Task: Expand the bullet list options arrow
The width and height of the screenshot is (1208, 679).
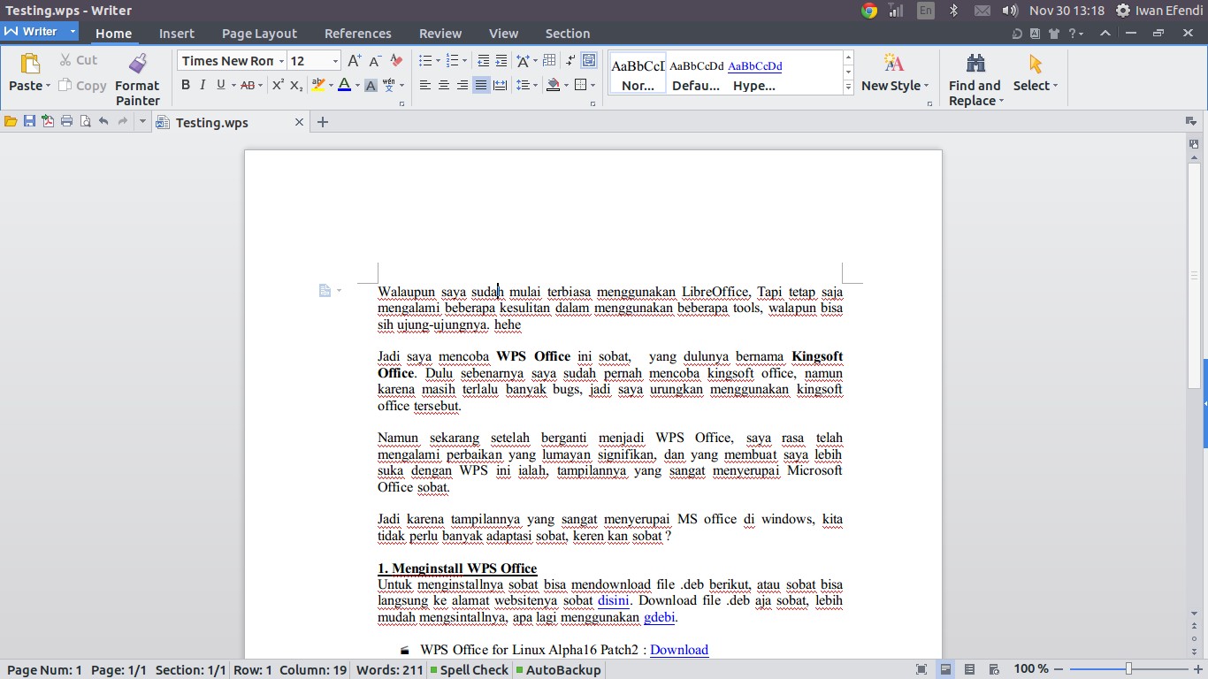Action: [438, 61]
